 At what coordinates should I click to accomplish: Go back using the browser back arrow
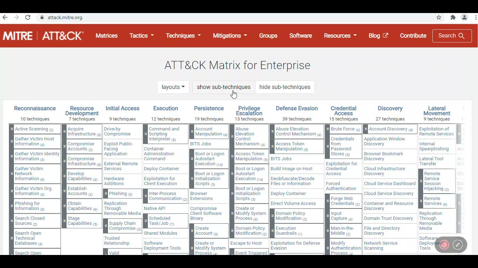[x=5, y=17]
